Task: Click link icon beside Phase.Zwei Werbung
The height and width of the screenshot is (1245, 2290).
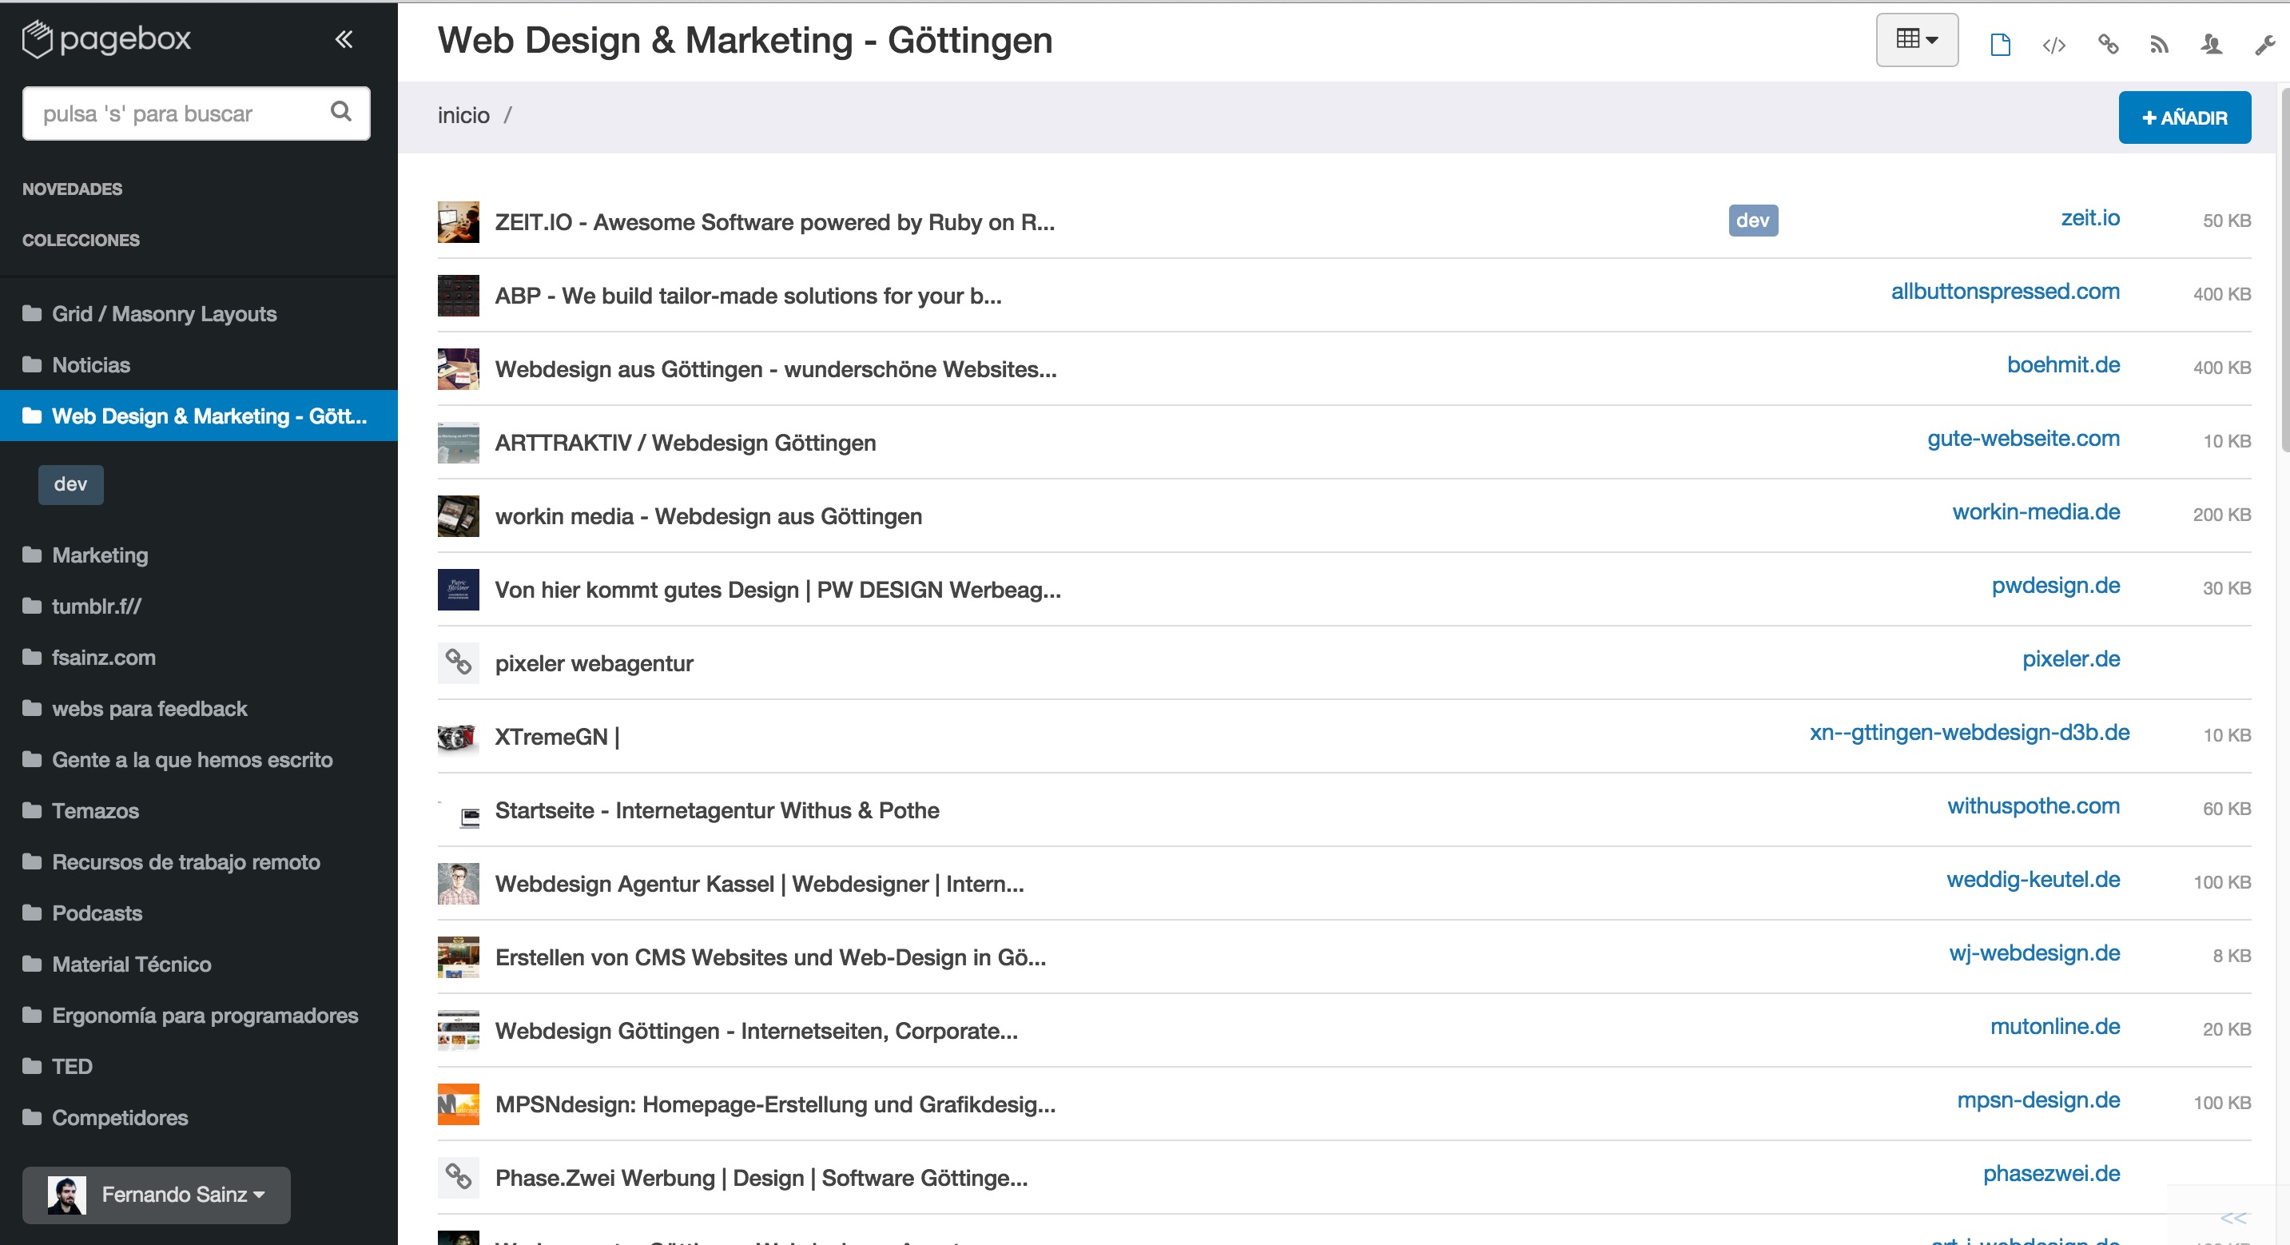Action: [458, 1176]
